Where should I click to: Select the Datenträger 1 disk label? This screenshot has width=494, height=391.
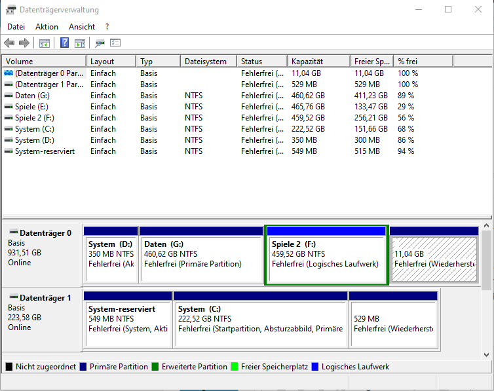45,298
